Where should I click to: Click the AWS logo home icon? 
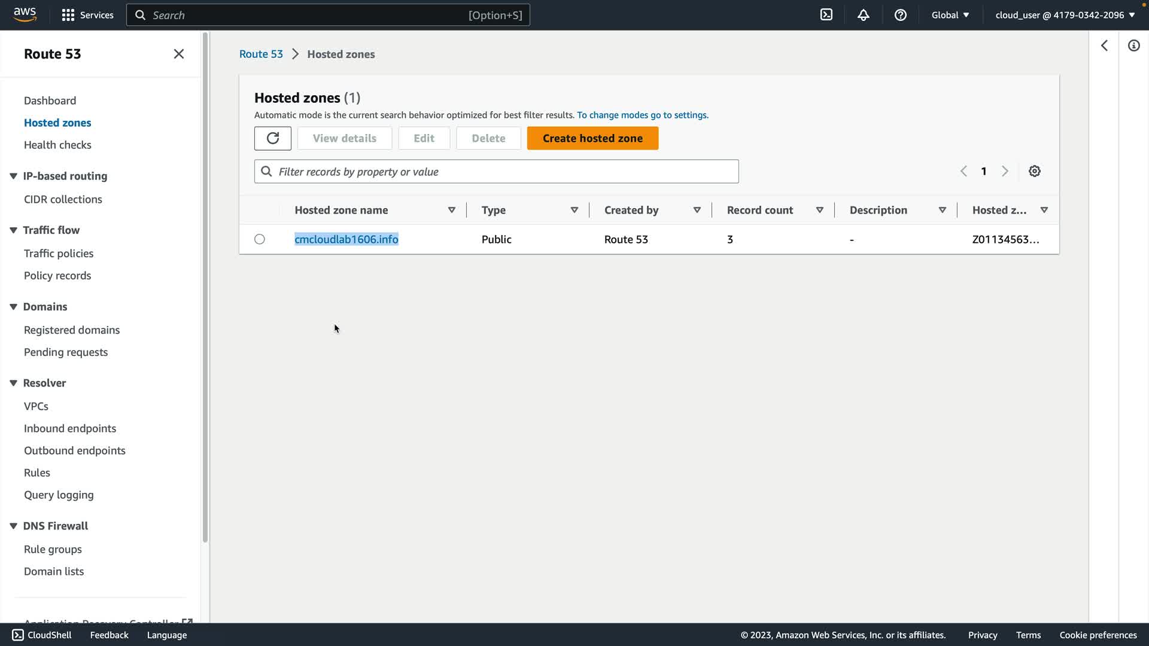25,14
